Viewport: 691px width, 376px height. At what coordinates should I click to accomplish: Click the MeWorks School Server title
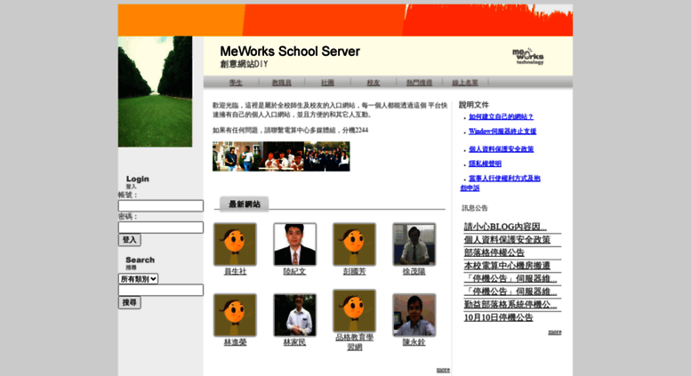290,52
